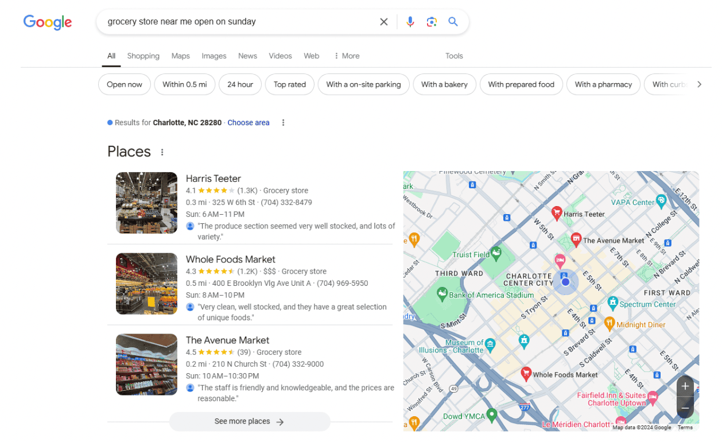This screenshot has width=722, height=442.
Task: Open the Harris Teeter store thumbnail
Action: pos(146,203)
